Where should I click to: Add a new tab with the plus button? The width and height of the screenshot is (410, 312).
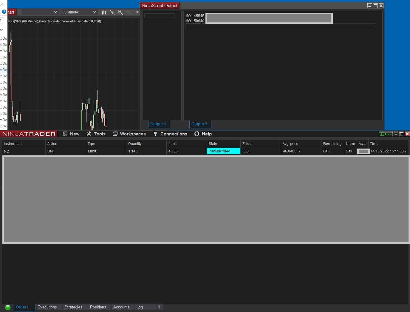160,307
